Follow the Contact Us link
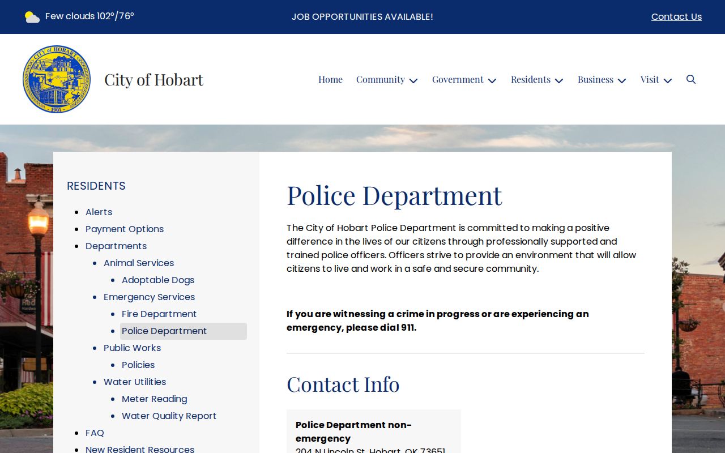 [x=676, y=17]
